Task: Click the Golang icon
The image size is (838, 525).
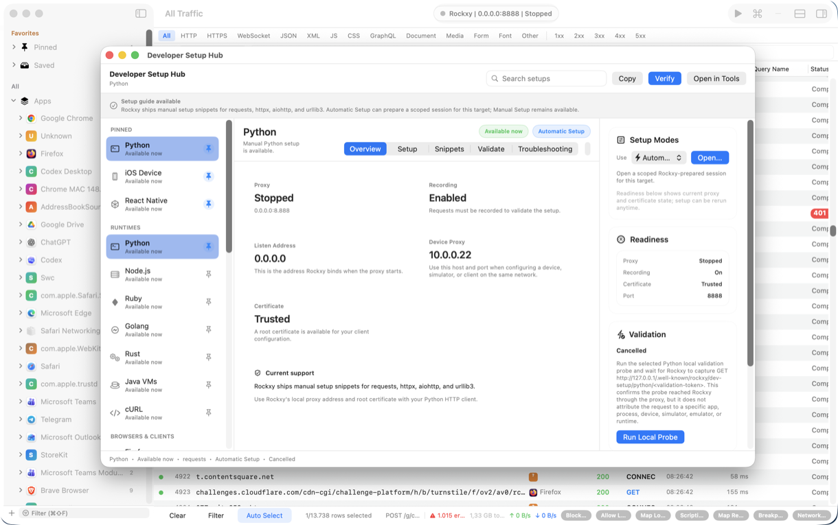Action: pyautogui.click(x=115, y=329)
